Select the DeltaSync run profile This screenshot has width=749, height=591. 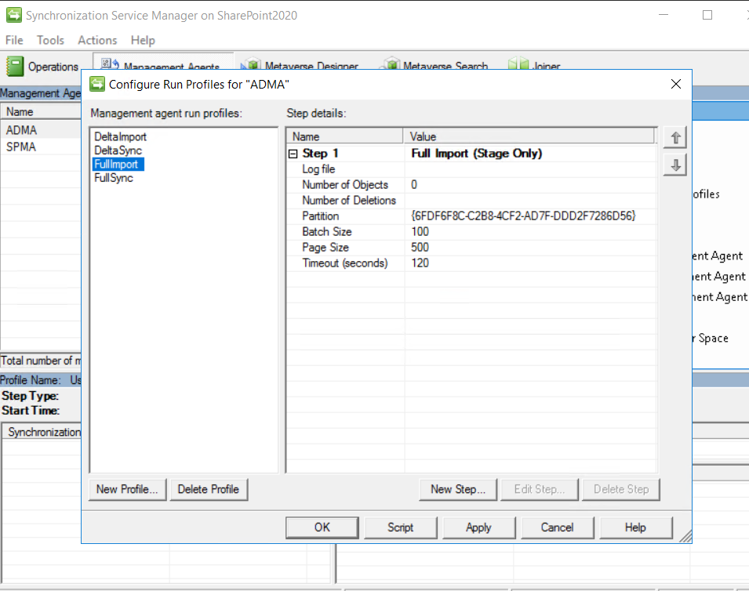(118, 150)
